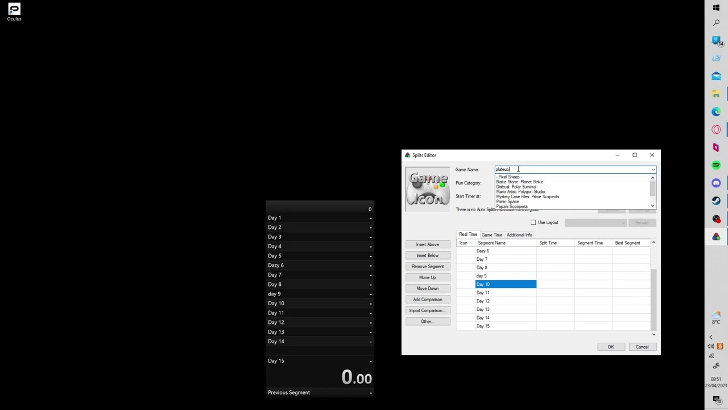728x410 pixels.
Task: Choose "Papa's Scooperia" from the suggestion list
Action: 511,206
